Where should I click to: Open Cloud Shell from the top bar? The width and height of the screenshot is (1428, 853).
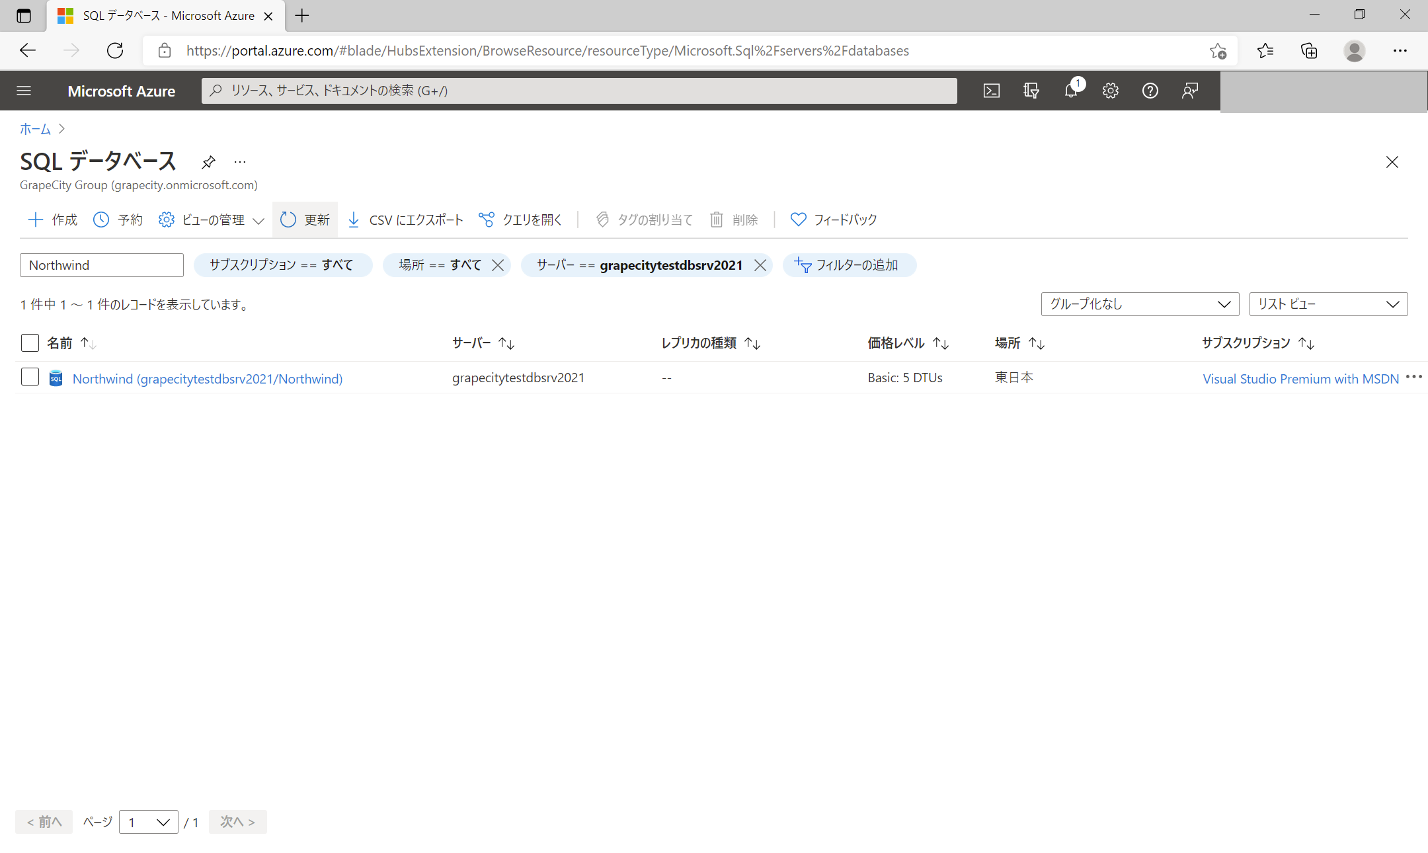[x=992, y=91]
